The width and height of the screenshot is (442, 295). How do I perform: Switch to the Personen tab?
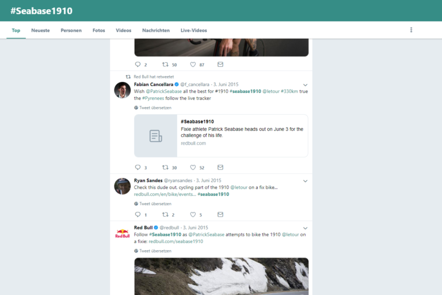click(x=71, y=30)
